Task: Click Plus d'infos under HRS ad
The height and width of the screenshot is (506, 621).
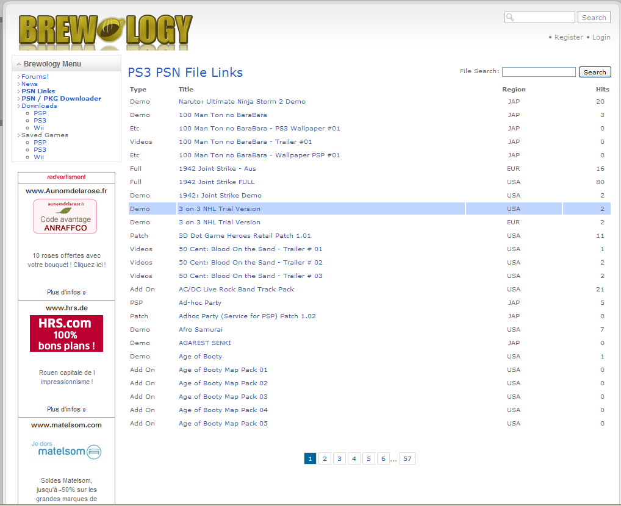Action: tap(66, 410)
